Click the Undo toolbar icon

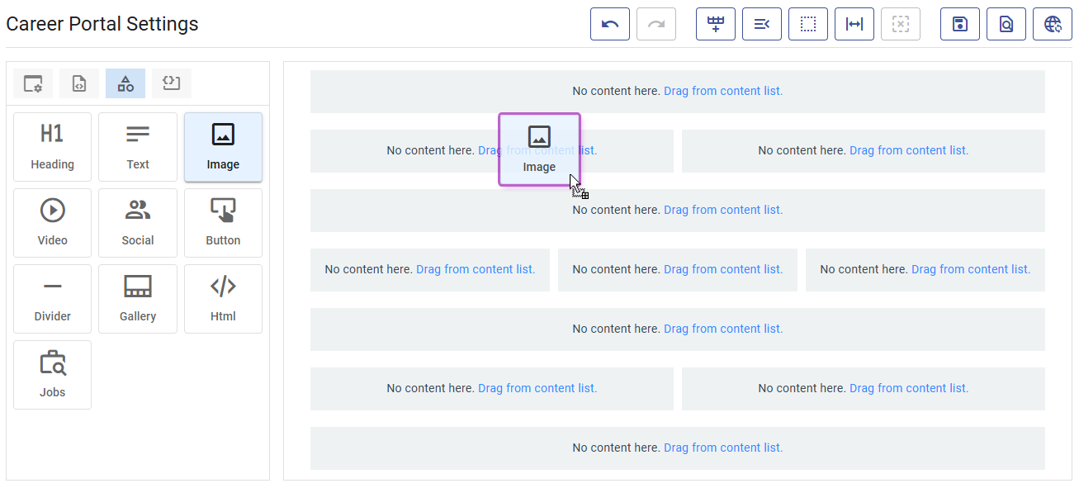pos(609,24)
